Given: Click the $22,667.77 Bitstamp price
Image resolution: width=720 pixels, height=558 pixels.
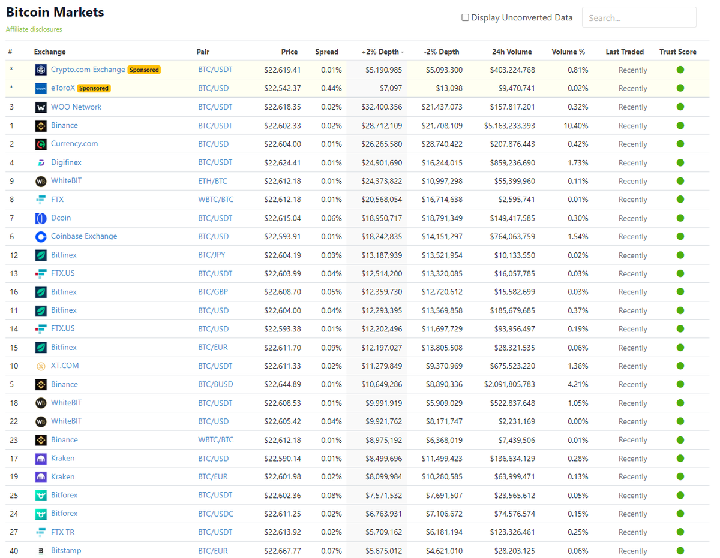Looking at the screenshot, I should click(x=282, y=551).
